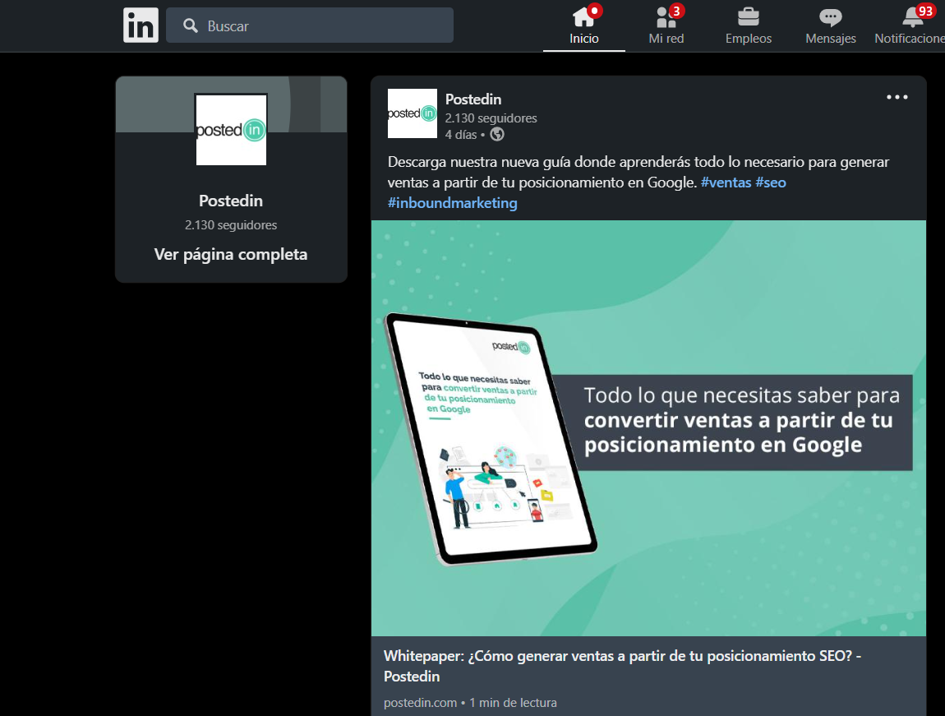Open the Inicio home tab
945x716 pixels.
point(584,26)
